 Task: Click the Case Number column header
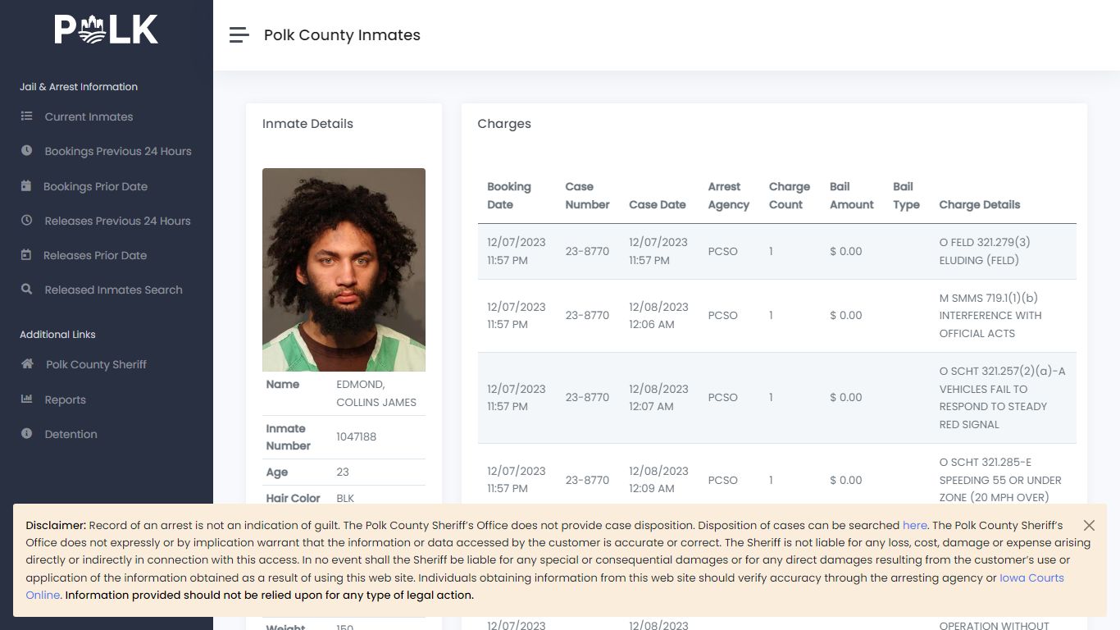tap(587, 195)
